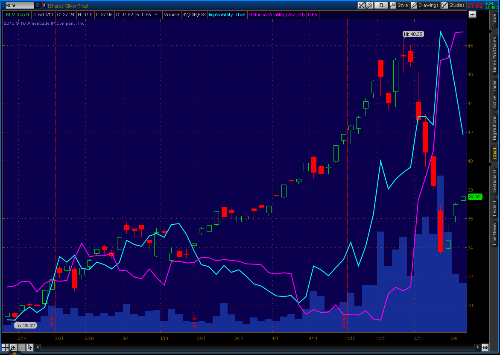Click the D: 5/10/11 date field
The width and height of the screenshot is (500, 355).
coord(43,15)
